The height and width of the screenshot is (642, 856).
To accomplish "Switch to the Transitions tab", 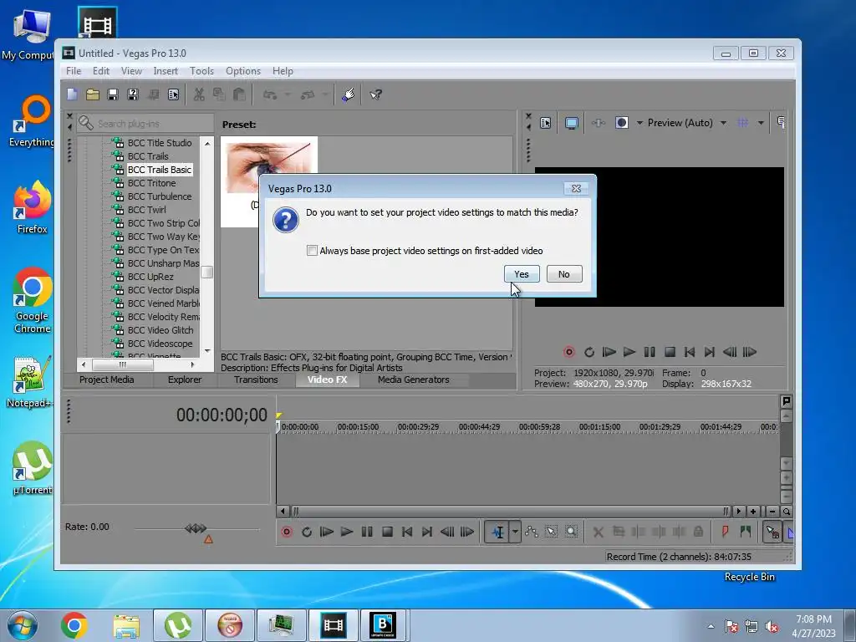I will click(x=256, y=380).
